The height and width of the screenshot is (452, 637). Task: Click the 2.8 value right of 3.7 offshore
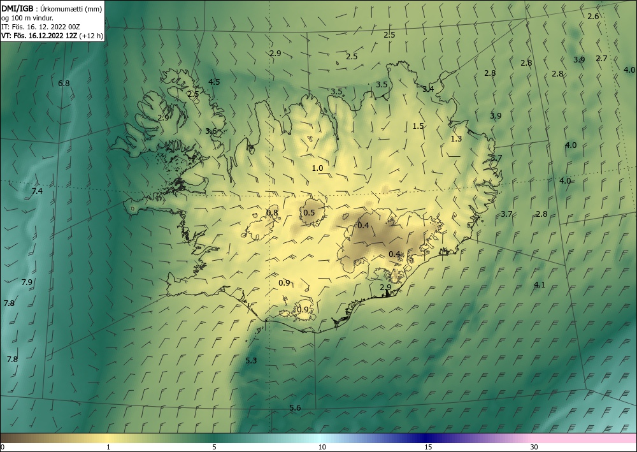[541, 214]
